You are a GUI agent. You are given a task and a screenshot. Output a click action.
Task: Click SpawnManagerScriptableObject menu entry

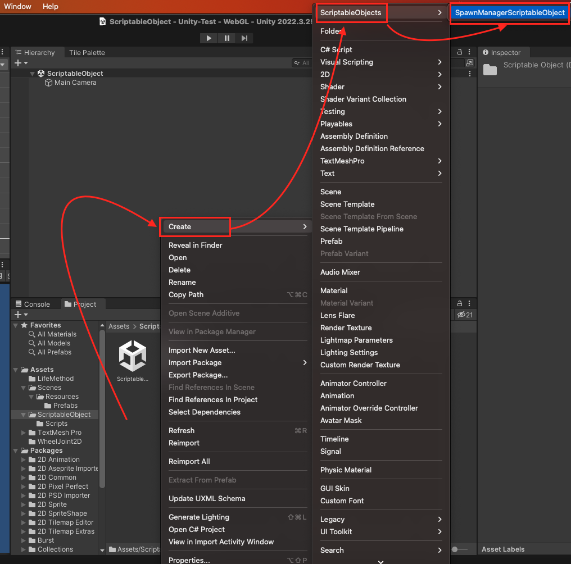click(509, 12)
